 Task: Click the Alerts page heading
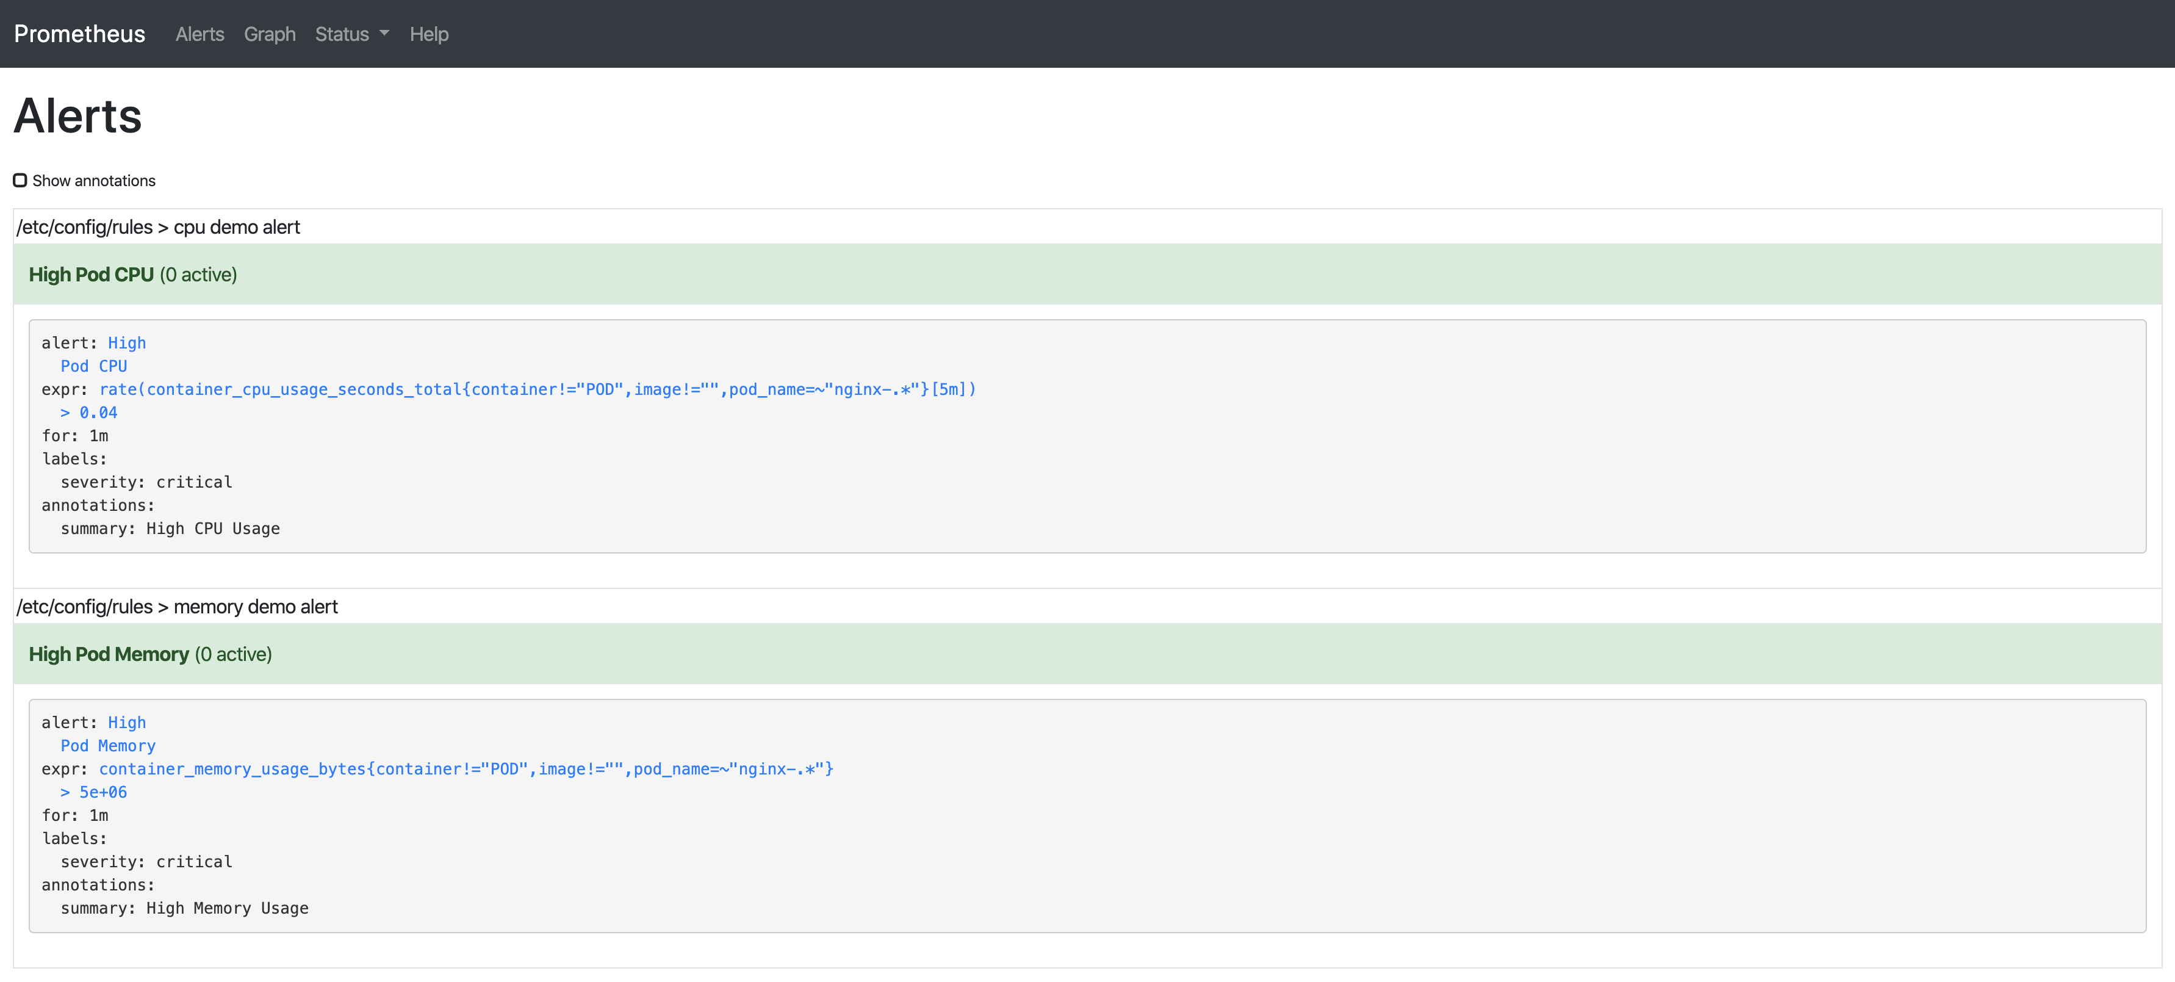77,116
